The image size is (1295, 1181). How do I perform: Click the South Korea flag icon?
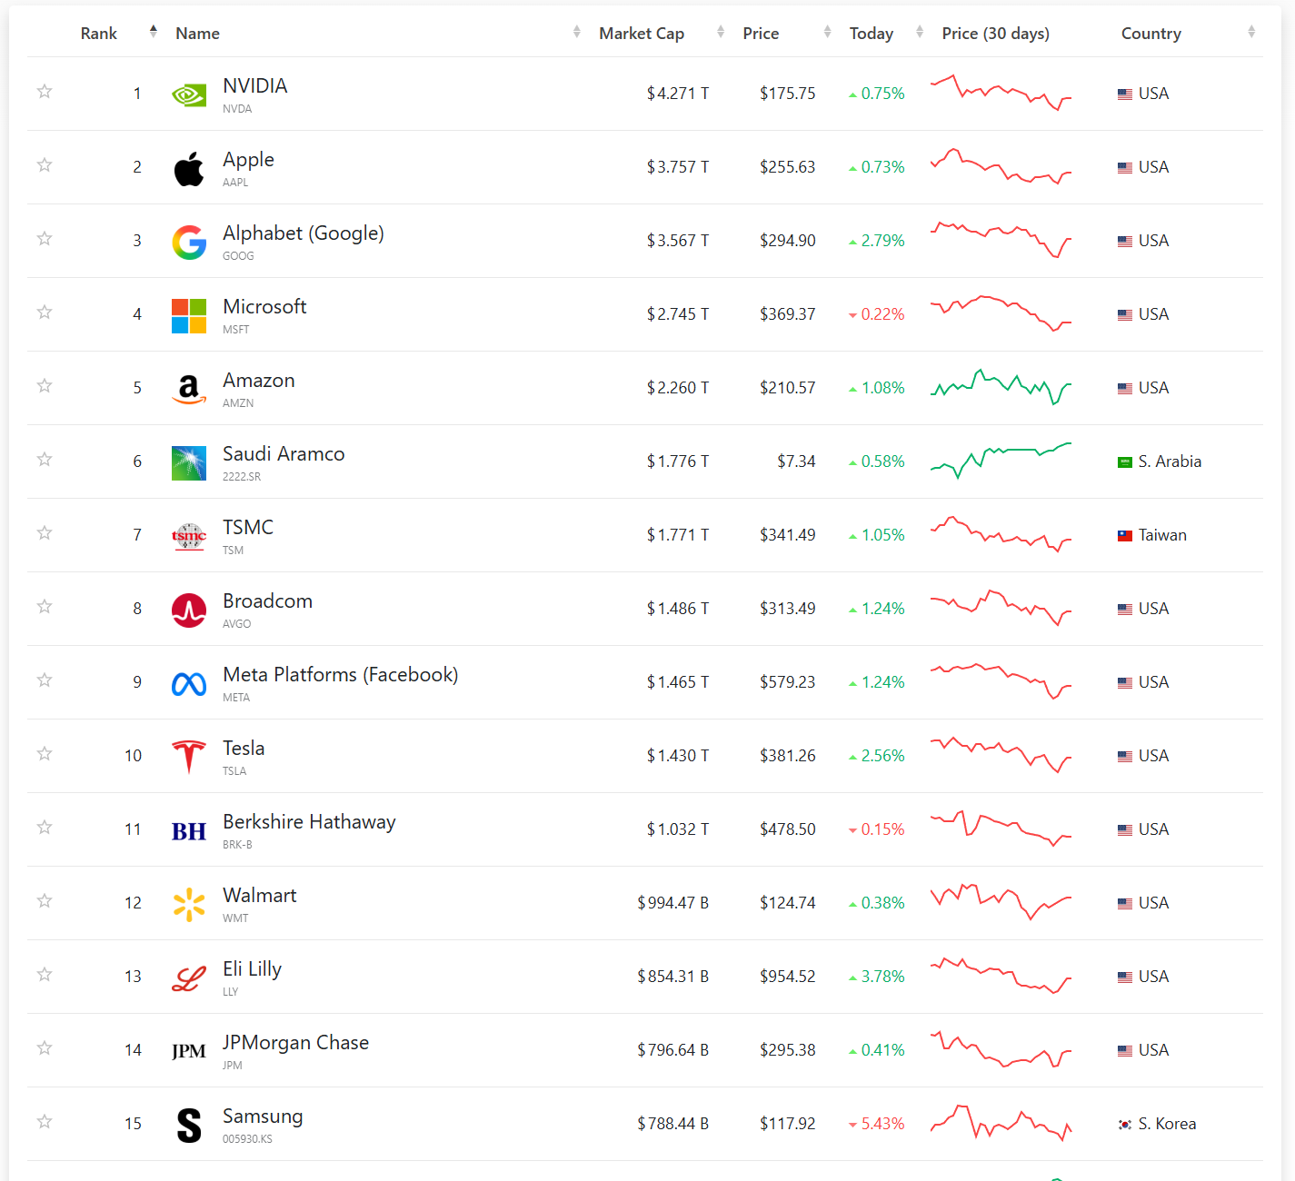click(x=1125, y=1124)
